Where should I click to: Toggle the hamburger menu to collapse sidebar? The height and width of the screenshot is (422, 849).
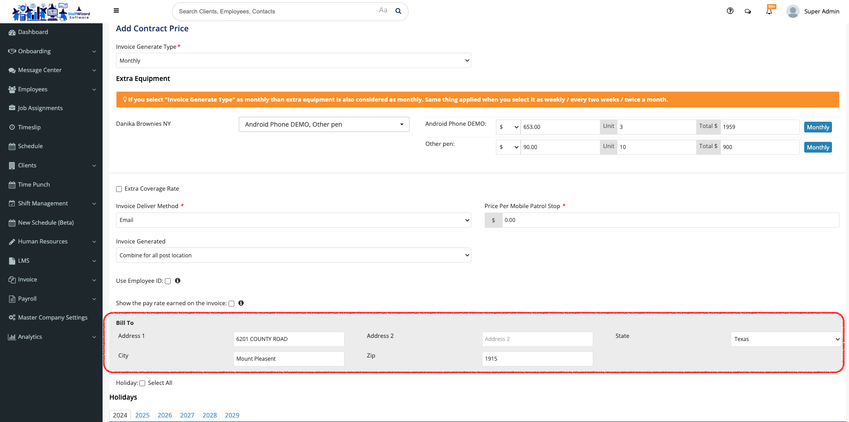pos(116,10)
